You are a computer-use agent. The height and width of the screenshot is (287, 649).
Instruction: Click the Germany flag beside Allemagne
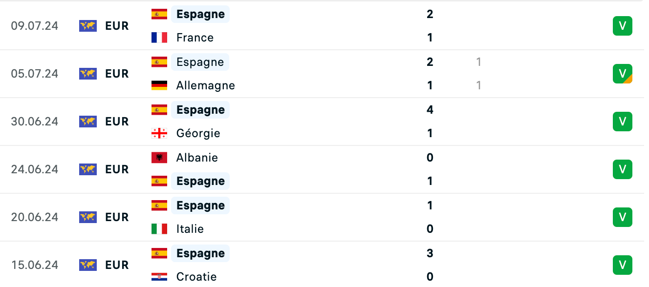tap(159, 85)
